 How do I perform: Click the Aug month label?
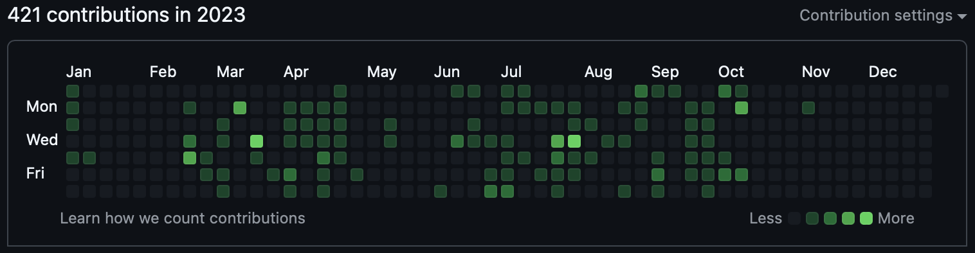point(598,71)
